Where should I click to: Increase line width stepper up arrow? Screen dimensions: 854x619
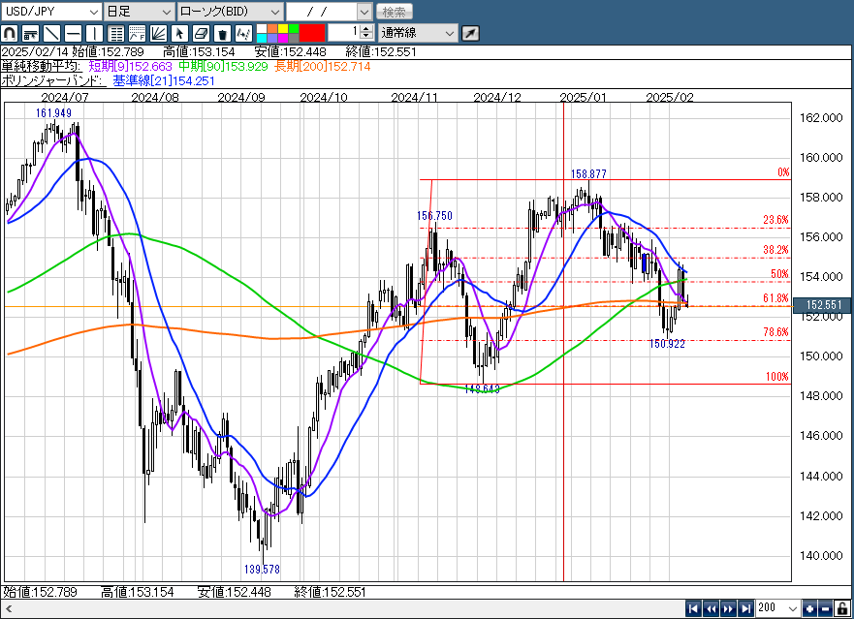point(366,29)
